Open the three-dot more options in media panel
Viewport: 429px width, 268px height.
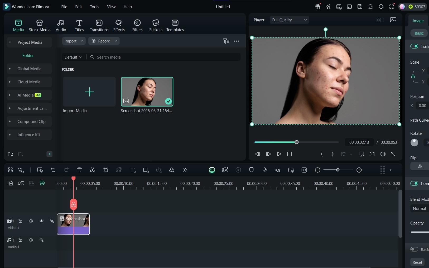click(237, 41)
